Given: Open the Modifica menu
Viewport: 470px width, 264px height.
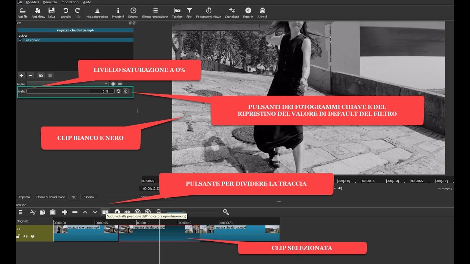Looking at the screenshot, I should 33,2.
